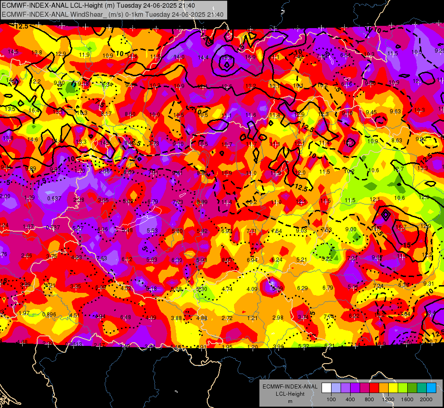Click the map value "9.03"
This screenshot has width=444, height=408.
pos(301,230)
